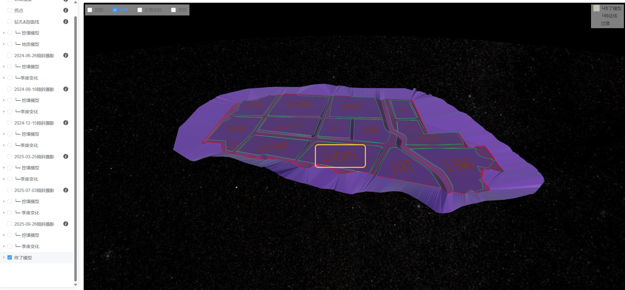Viewport: 625px width, 290px height.
Task: Click info icon for 2025-07-03倾斜摄影
Action: click(66, 190)
